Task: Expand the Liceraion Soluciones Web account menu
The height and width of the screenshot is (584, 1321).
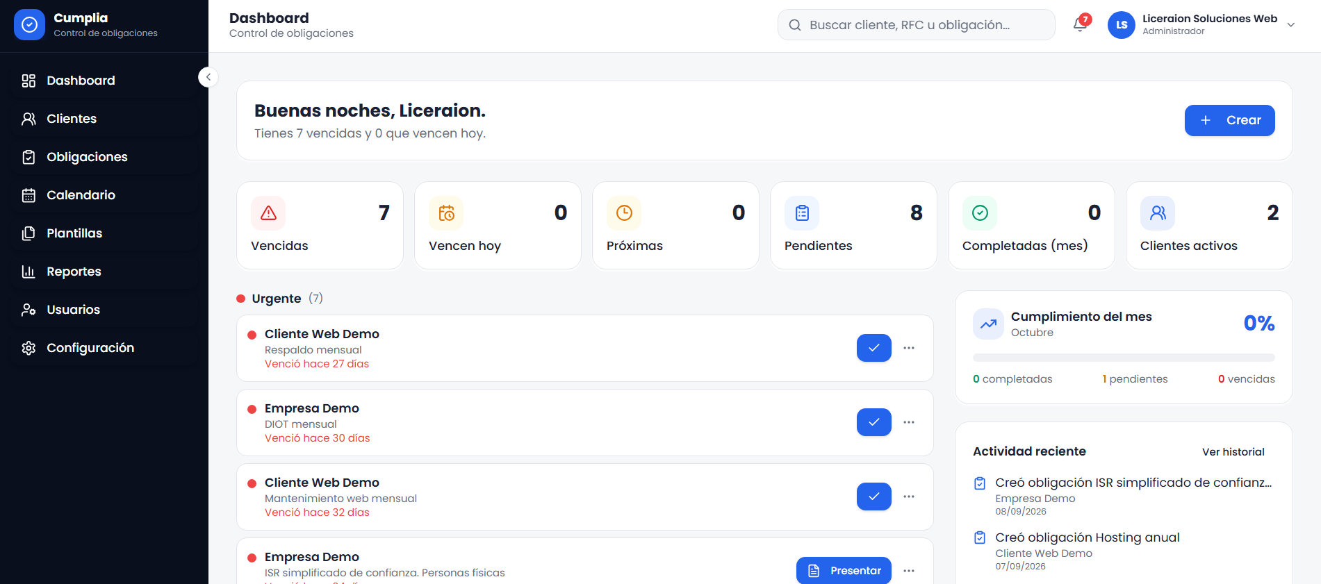Action: [1291, 25]
